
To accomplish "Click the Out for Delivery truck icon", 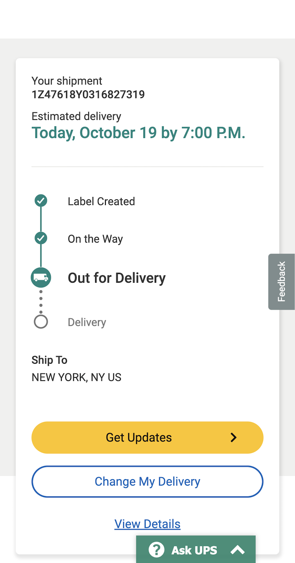I will (x=41, y=278).
